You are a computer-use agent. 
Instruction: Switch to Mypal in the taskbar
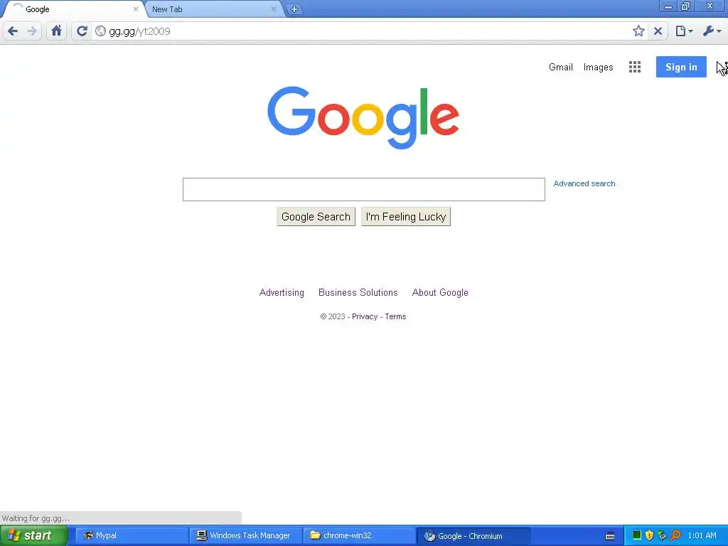132,536
